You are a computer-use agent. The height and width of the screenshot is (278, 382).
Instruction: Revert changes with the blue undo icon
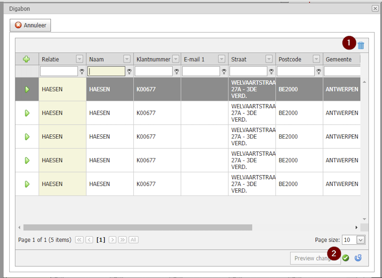pos(358,258)
